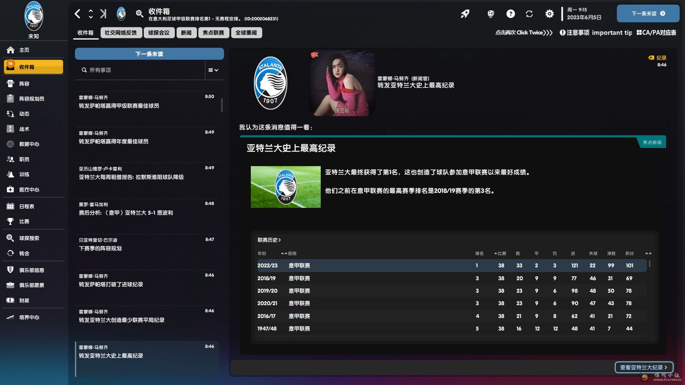685x385 pixels.
Task: Open 职员 staff in the sidebar
Action: point(34,159)
